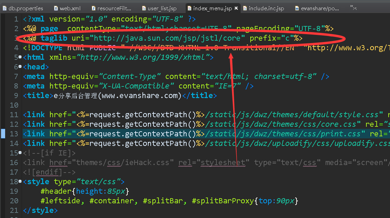Show the hidden editor tabs list

pos(353,8)
